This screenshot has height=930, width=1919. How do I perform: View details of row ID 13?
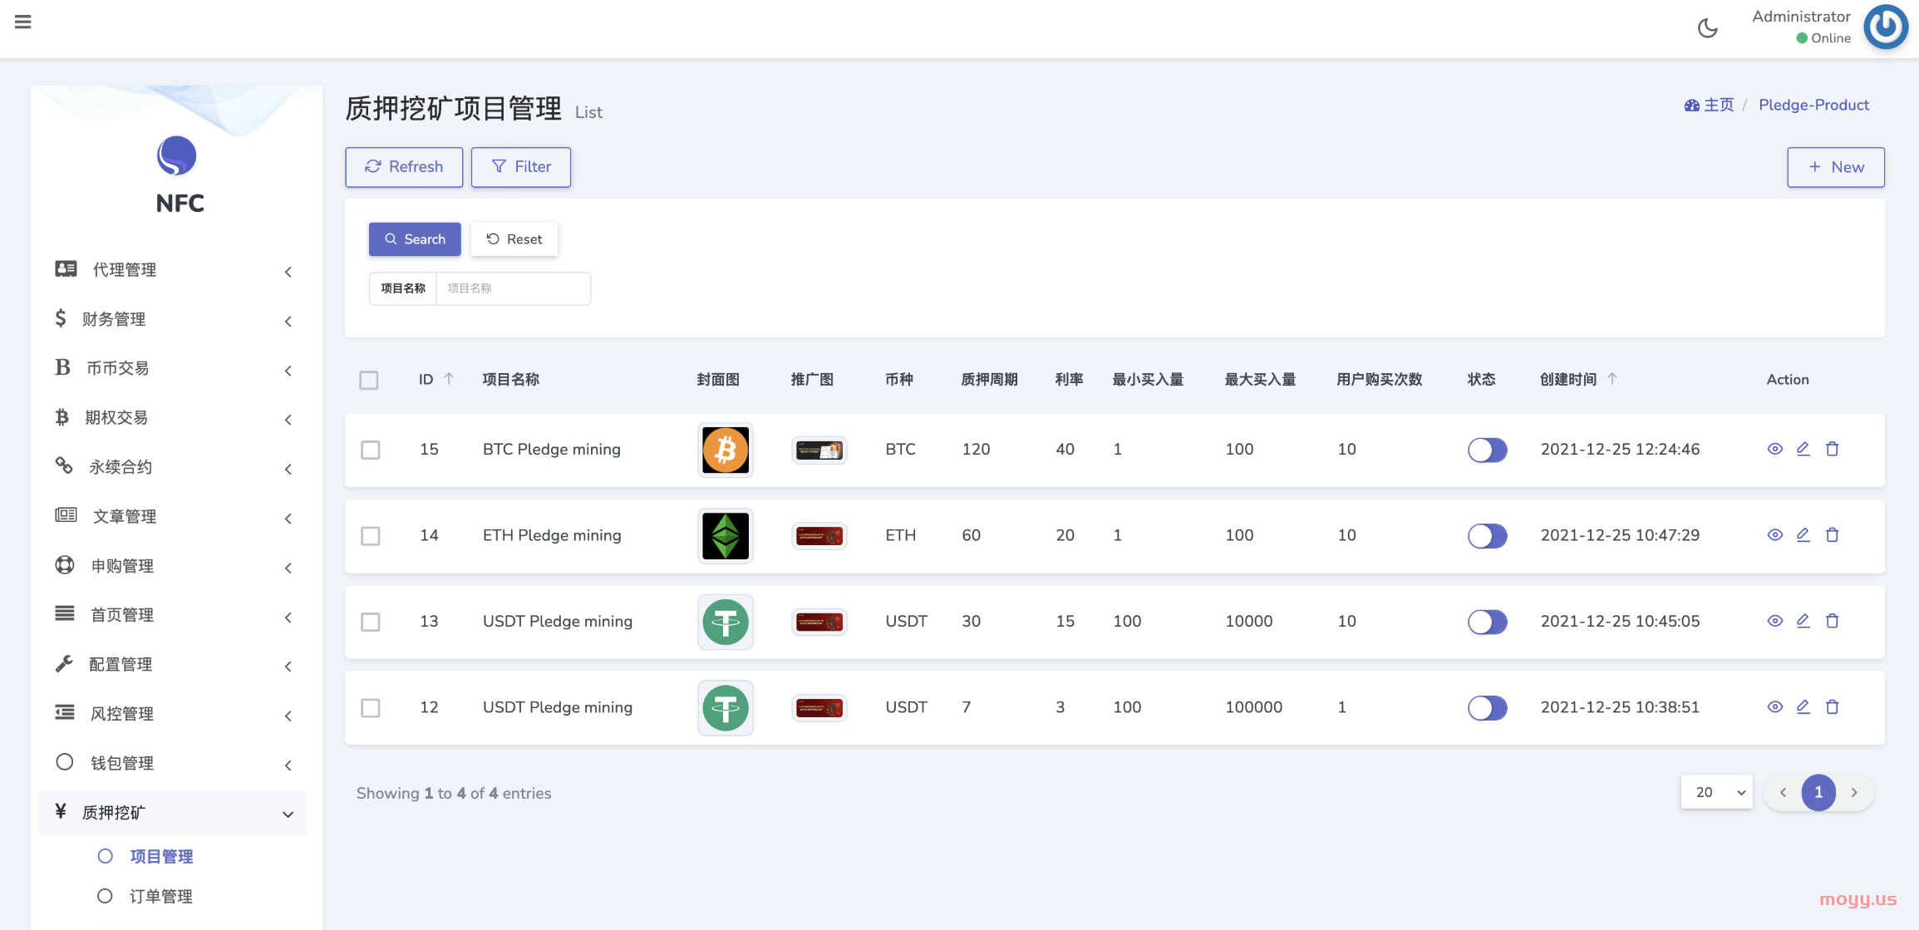tap(1774, 621)
